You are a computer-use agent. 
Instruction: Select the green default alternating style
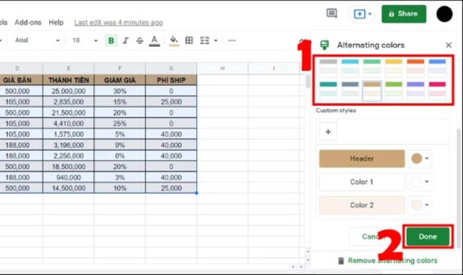(372, 68)
